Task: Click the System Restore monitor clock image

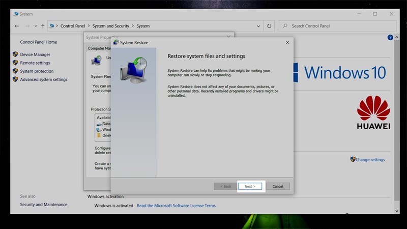Action: pyautogui.click(x=134, y=70)
